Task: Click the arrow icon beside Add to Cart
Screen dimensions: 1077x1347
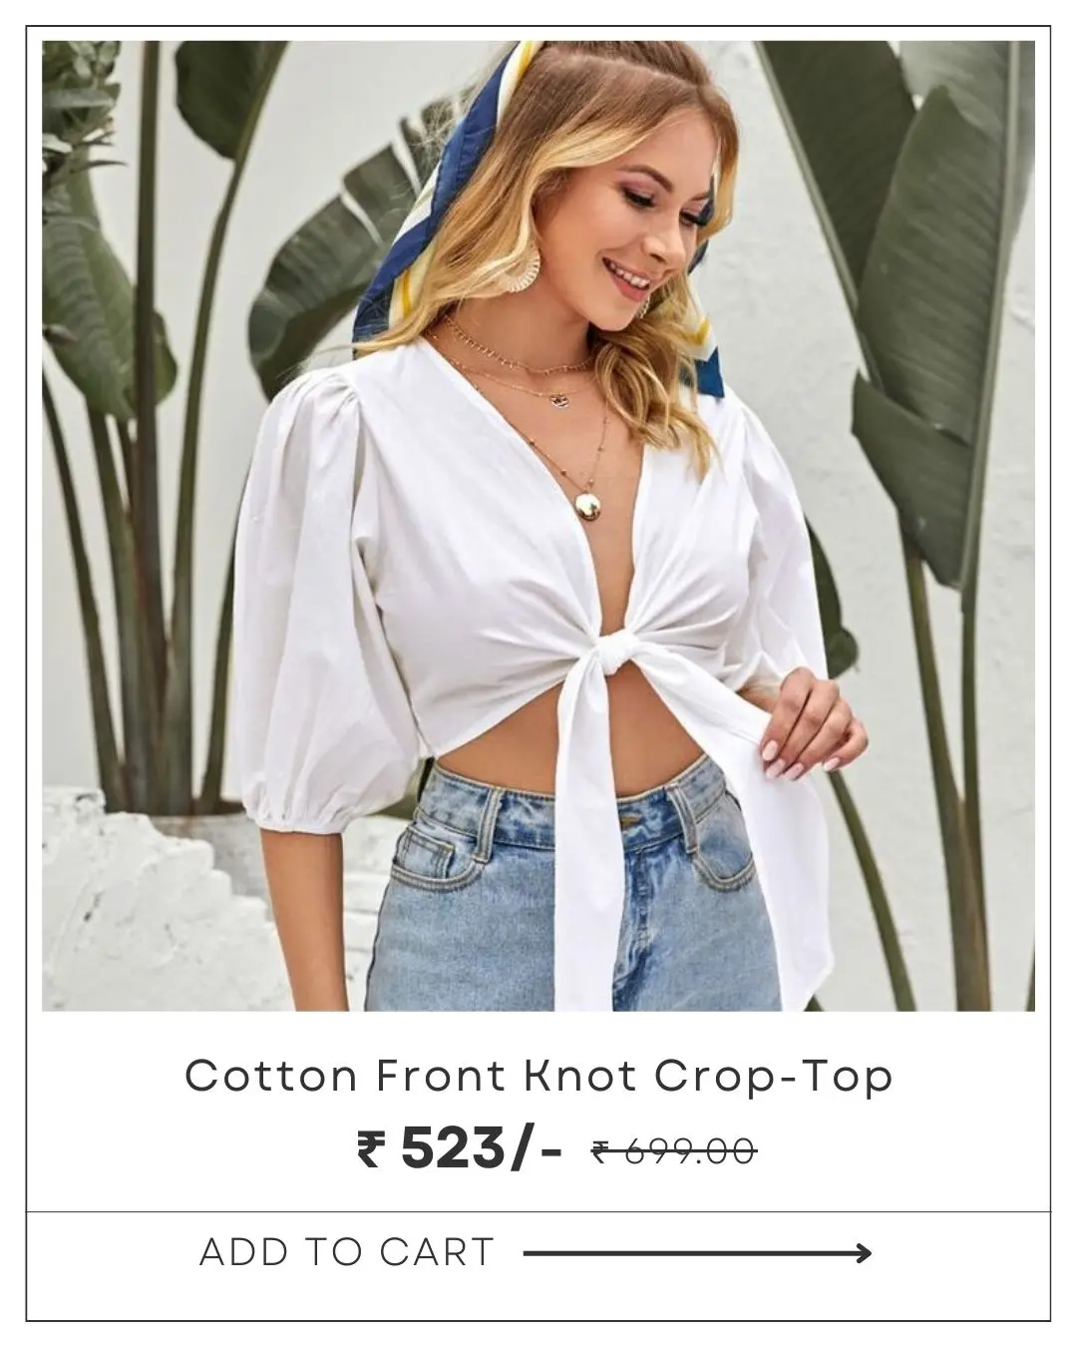Action: tap(697, 1252)
